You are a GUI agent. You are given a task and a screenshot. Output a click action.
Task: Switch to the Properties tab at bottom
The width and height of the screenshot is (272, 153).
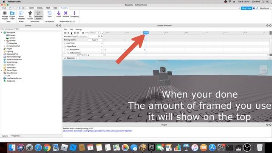pyautogui.click(x=15, y=136)
